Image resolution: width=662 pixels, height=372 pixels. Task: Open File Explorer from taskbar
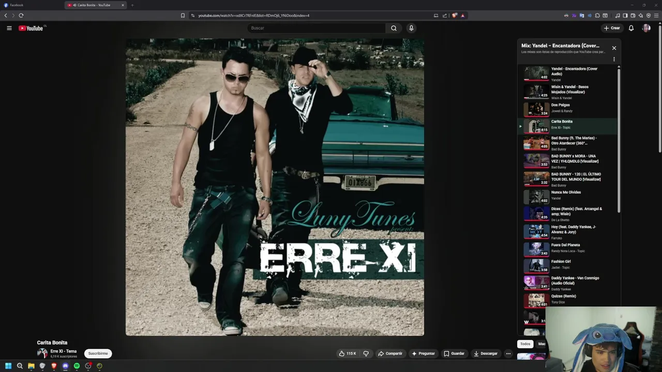coord(31,366)
